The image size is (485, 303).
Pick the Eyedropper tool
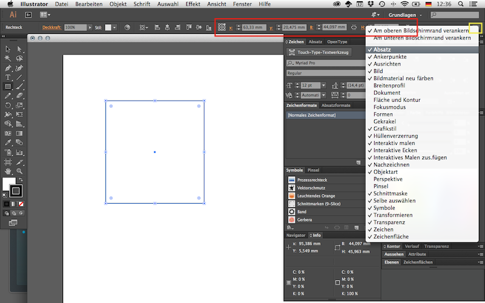point(8,143)
